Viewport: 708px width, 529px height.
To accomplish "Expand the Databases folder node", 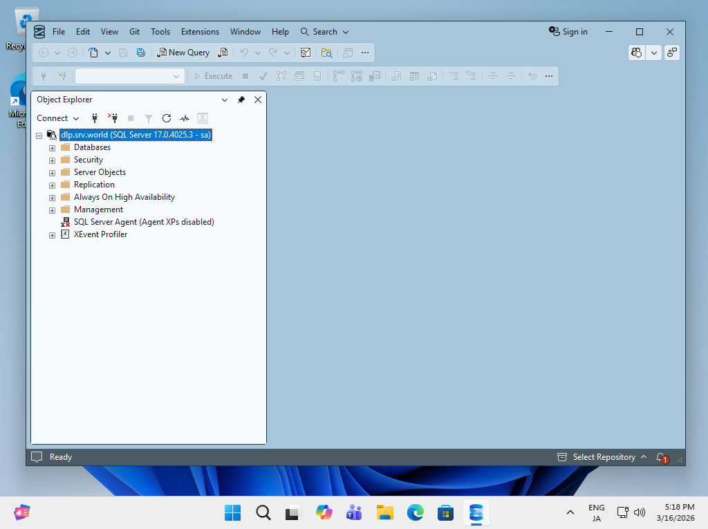I will (x=53, y=148).
